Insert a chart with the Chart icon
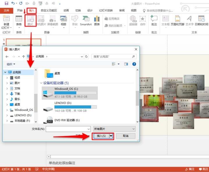Screen dimensions: 209x172 (97, 20)
